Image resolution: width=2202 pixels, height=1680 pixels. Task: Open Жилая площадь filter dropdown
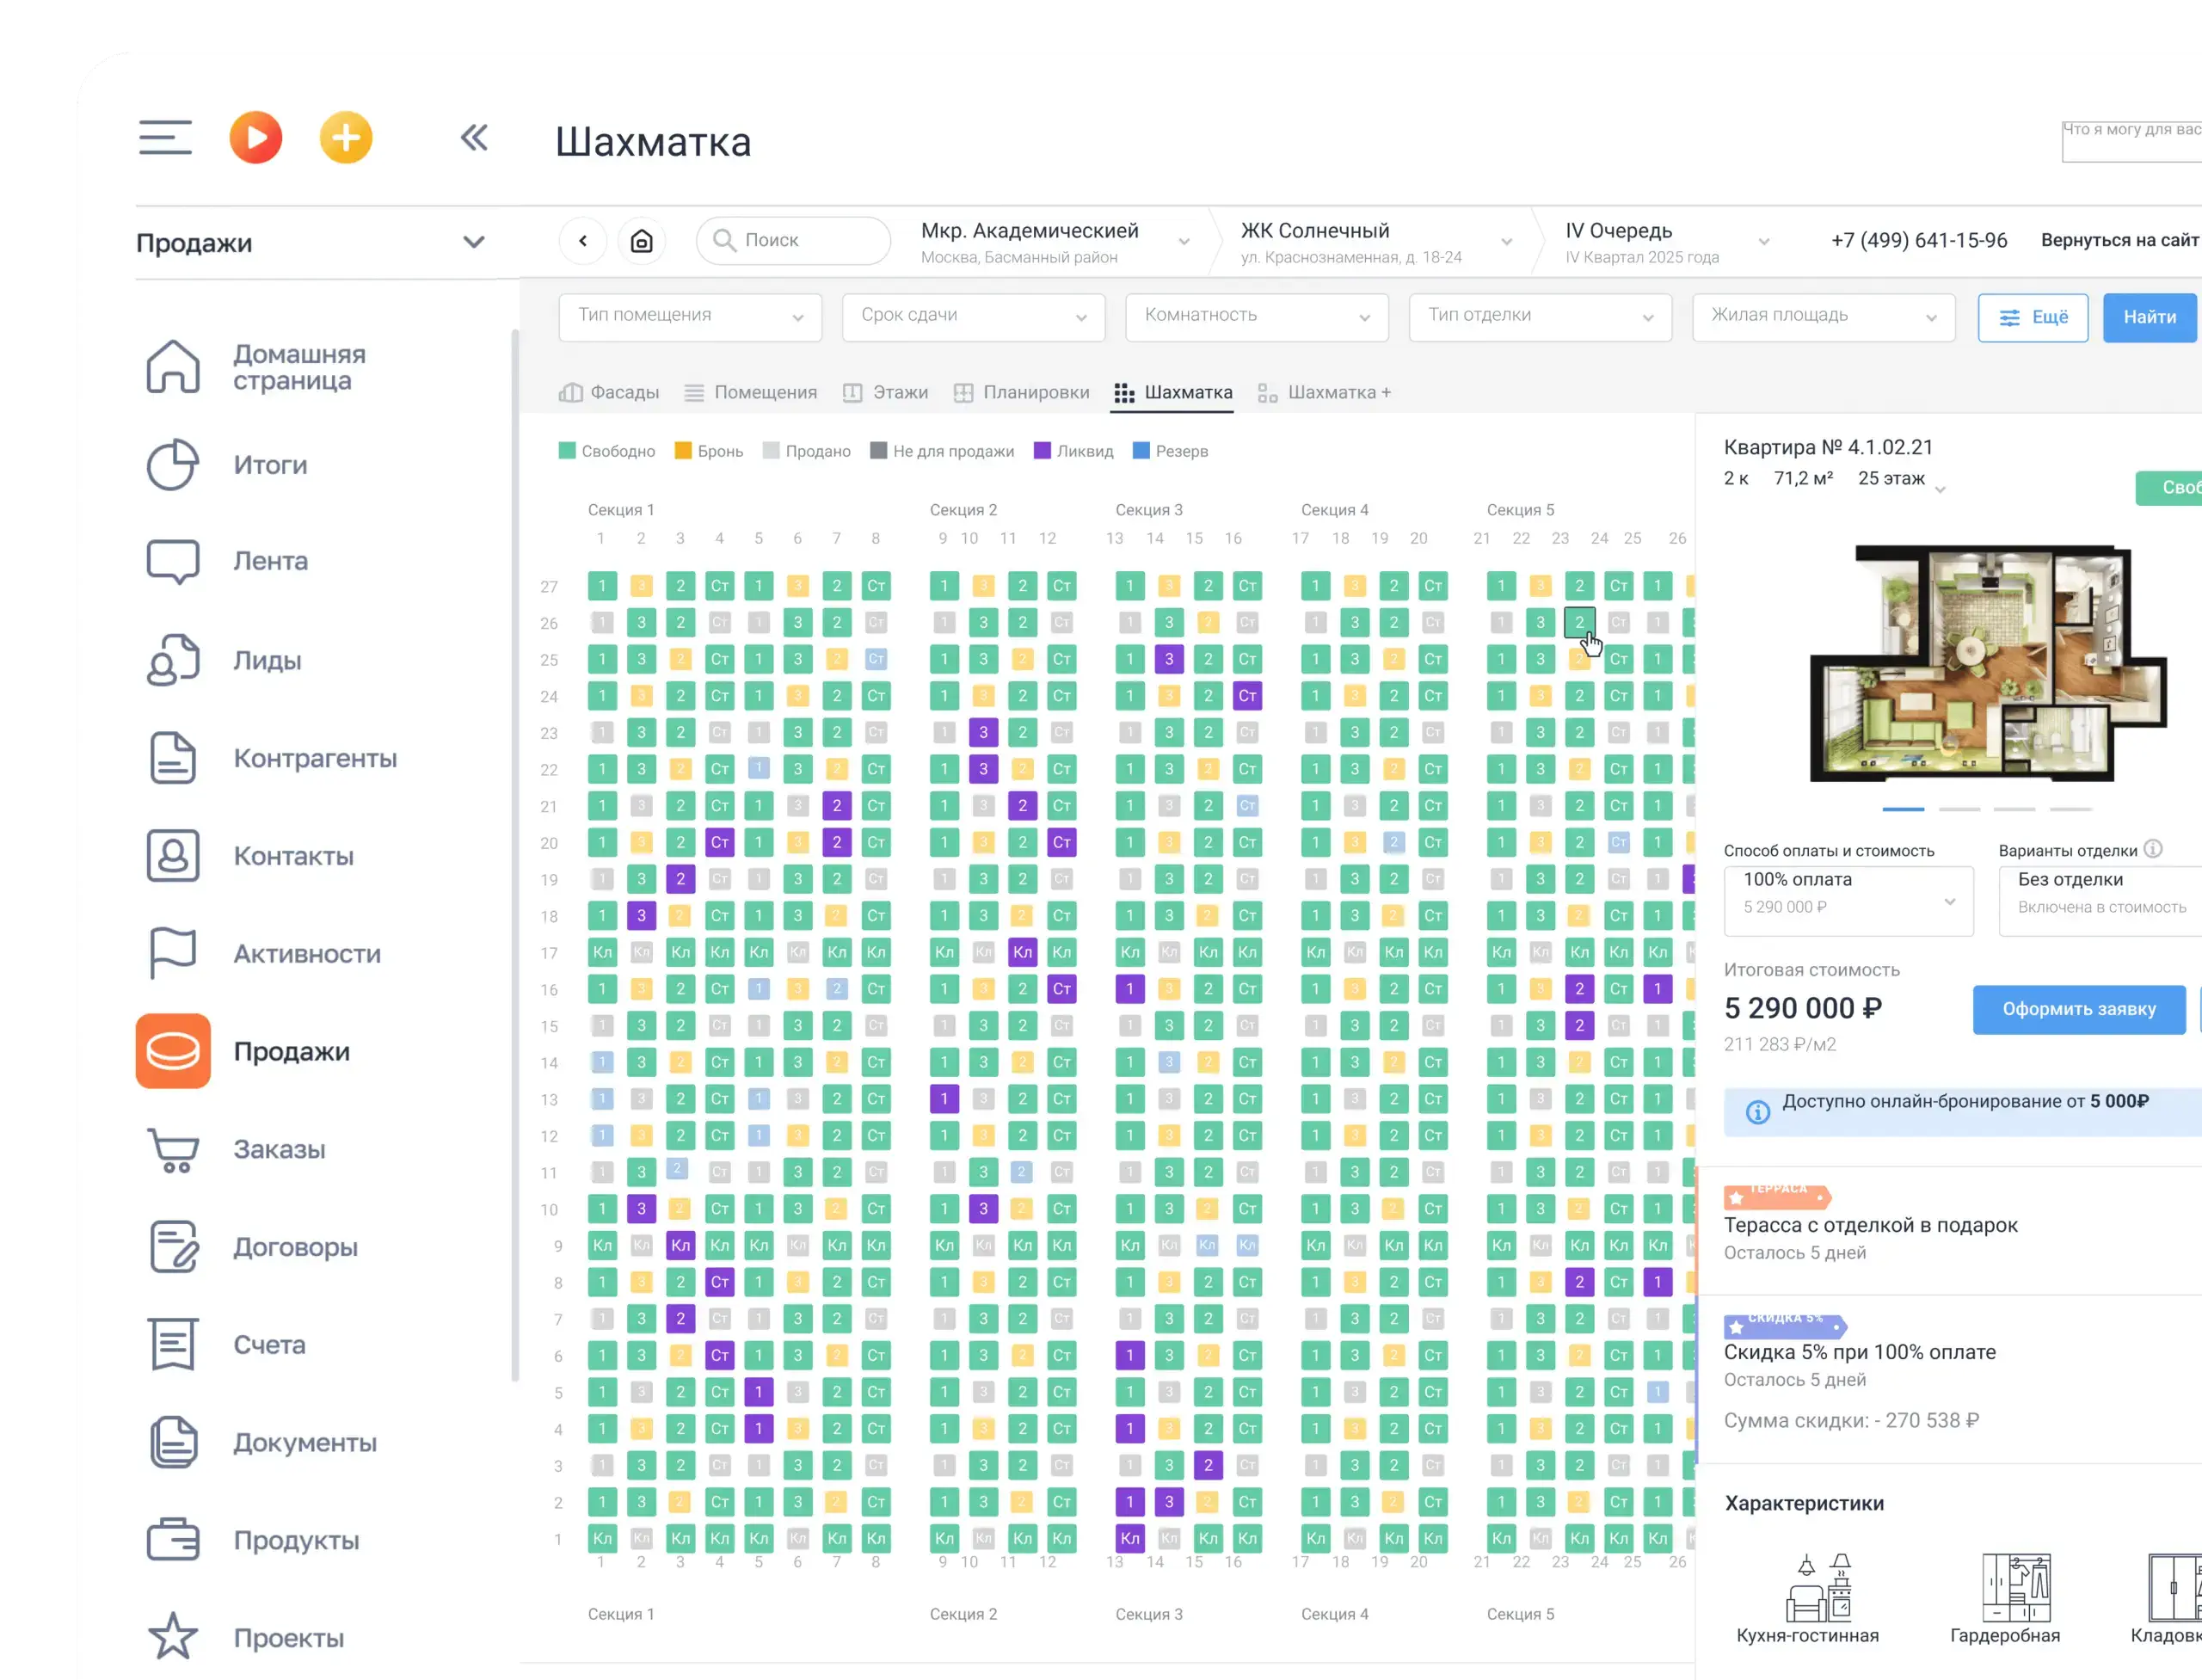click(x=1824, y=317)
